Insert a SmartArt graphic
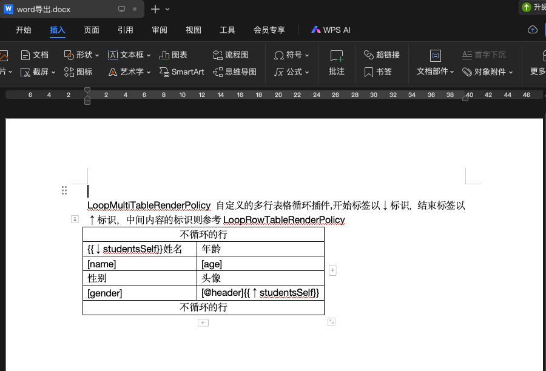Screen dimensions: 546x371 164,72
